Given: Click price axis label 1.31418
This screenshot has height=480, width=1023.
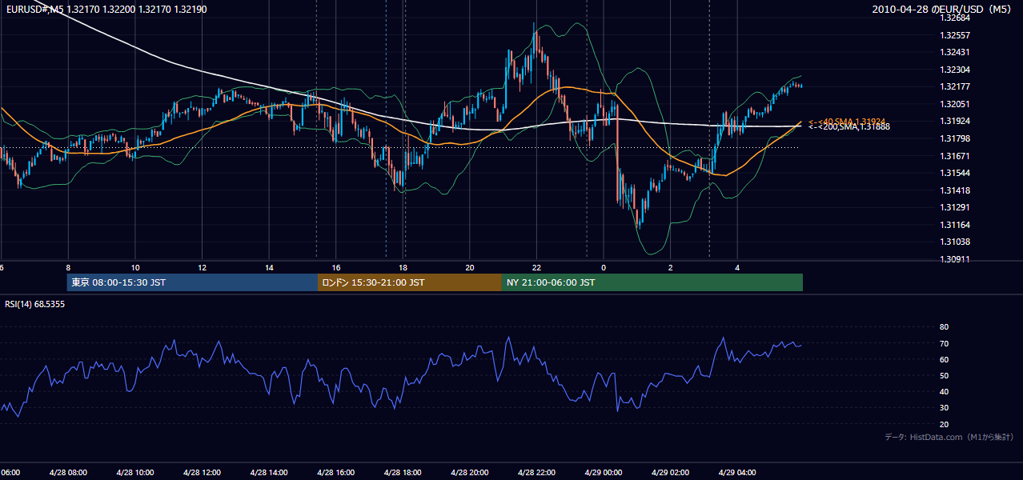Looking at the screenshot, I should (956, 190).
